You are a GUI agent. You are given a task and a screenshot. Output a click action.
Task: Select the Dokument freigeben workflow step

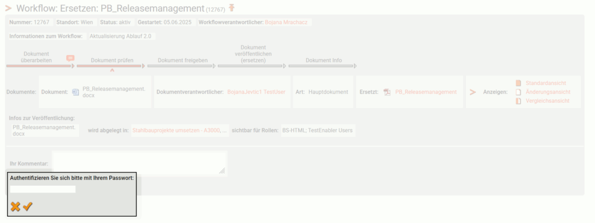[x=182, y=60]
